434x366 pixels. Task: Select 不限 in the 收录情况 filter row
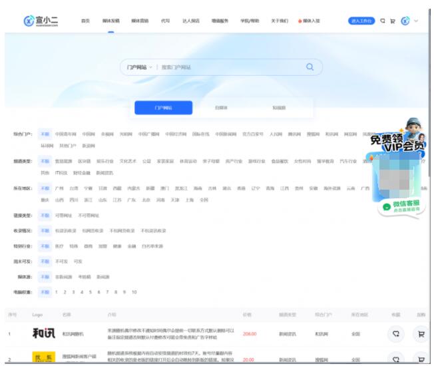(45, 231)
